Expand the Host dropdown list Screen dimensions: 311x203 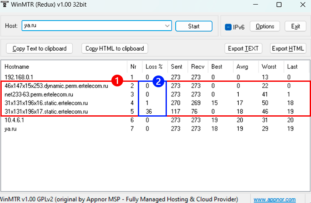167,26
